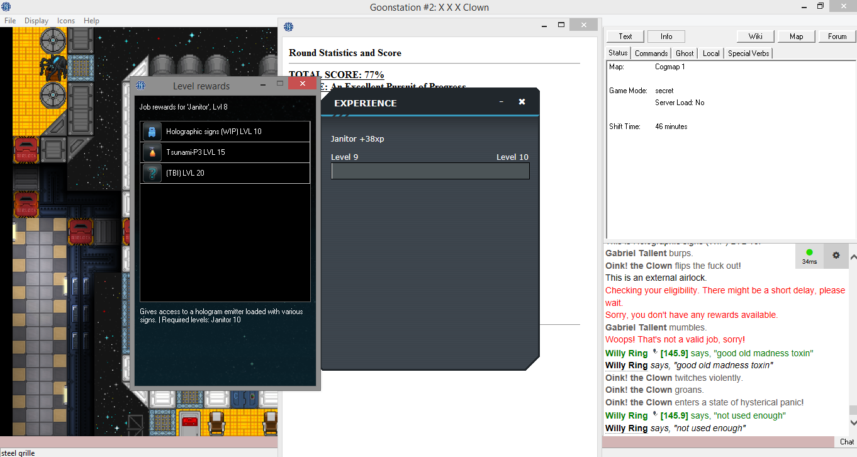Click the green ping indicator
The width and height of the screenshot is (857, 457).
pos(809,253)
